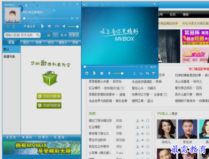Click the crop icon in video window
209x159 pixels.
pos(147,73)
